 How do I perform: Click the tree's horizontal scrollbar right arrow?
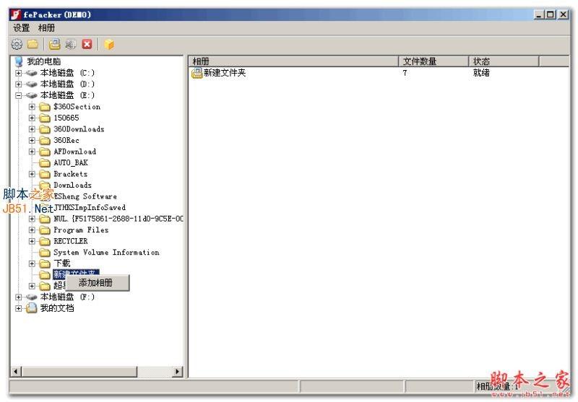pyautogui.click(x=178, y=372)
